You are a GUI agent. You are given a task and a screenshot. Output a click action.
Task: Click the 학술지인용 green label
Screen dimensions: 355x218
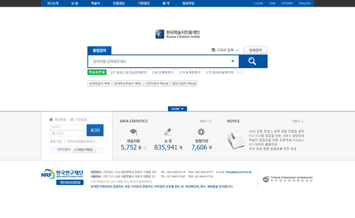[x=97, y=72]
